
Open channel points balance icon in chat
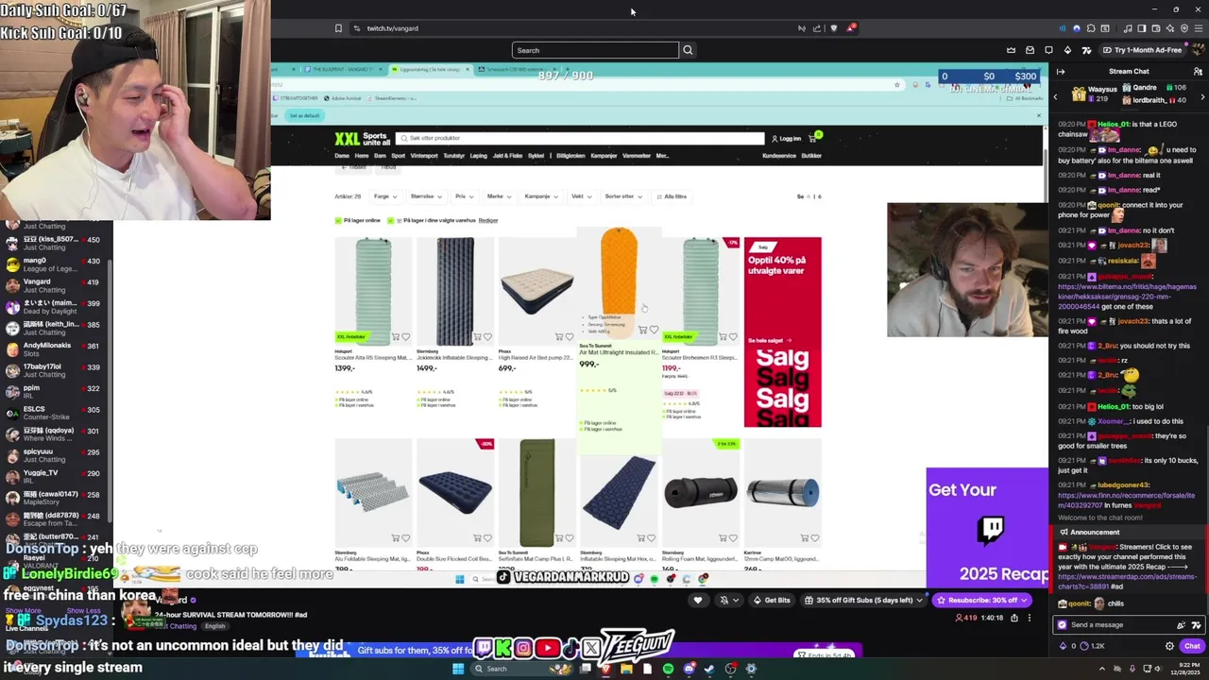[x=1086, y=646]
